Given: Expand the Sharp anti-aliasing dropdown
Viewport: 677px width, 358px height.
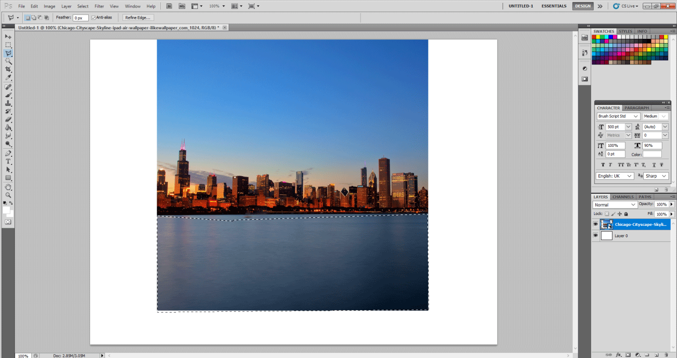Looking at the screenshot, I should (664, 176).
